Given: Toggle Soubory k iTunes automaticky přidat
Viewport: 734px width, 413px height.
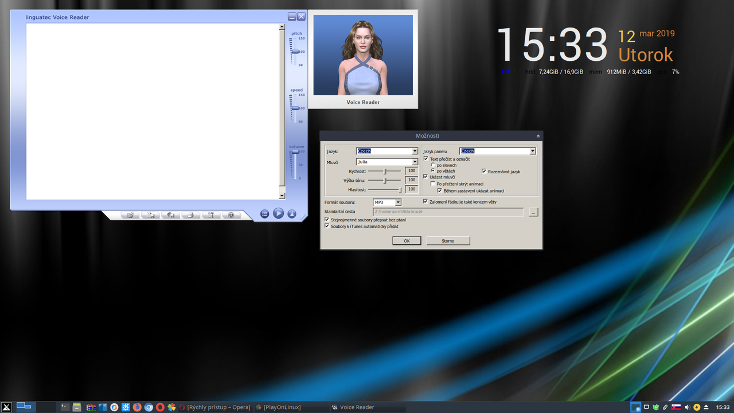Looking at the screenshot, I should (327, 226).
